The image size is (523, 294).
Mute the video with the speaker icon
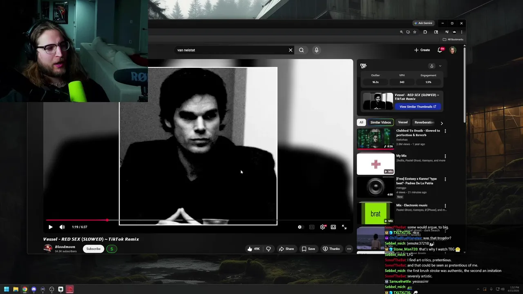pyautogui.click(x=62, y=227)
